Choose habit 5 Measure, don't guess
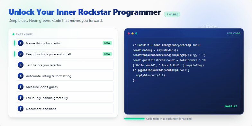252x126 pixels. click(65, 87)
